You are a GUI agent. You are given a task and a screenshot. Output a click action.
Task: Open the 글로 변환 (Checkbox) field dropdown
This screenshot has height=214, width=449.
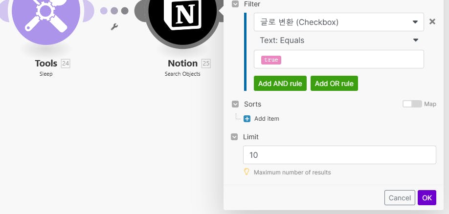pos(338,22)
